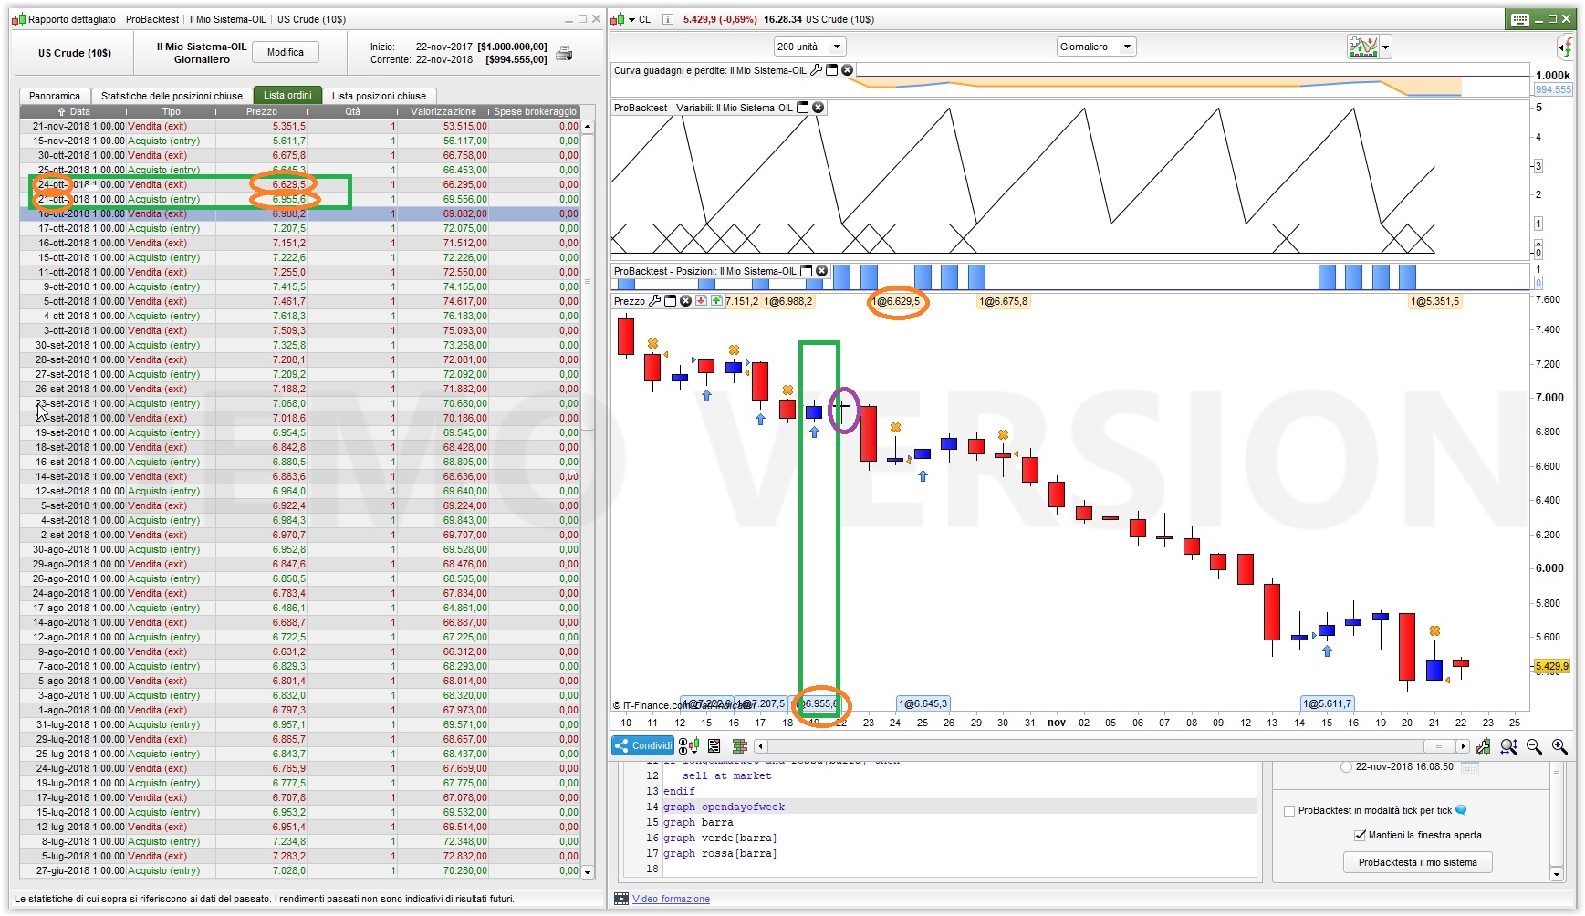Click the chart horizontal scrollbar thumb

tap(1439, 746)
